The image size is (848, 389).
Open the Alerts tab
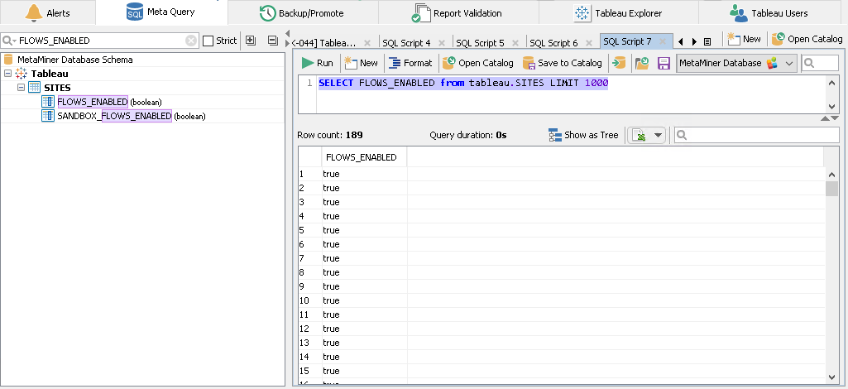tap(48, 13)
